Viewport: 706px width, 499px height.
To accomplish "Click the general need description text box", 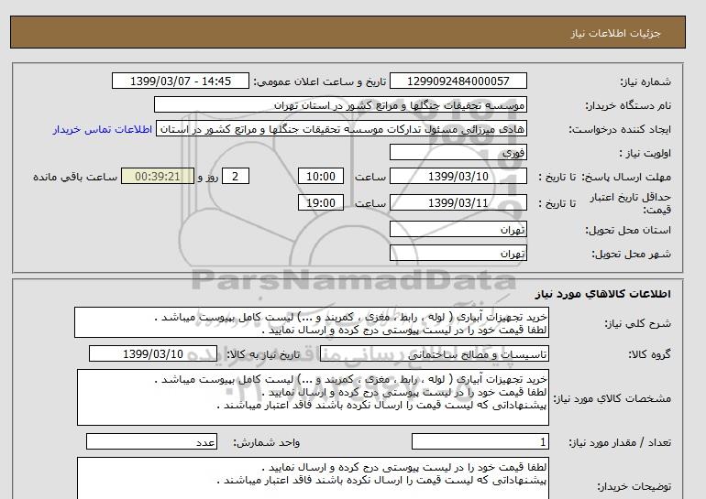I will pos(312,323).
